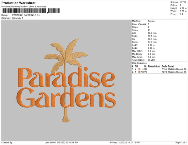Click the EndX value 0.00 in
The image size is (188, 145).
pyautogui.click(x=151, y=45)
